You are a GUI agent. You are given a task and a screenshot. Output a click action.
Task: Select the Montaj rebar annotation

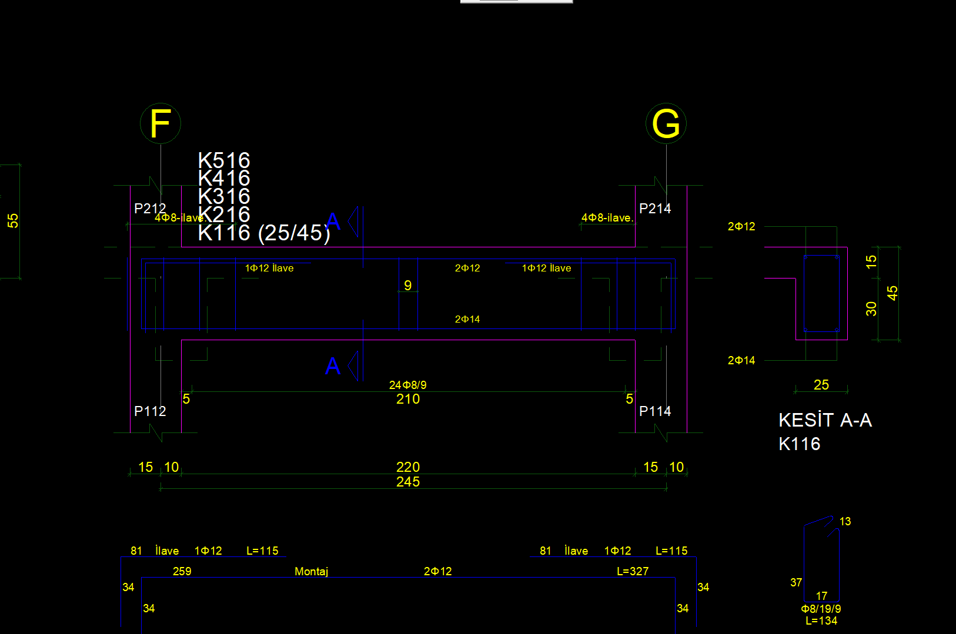311,571
